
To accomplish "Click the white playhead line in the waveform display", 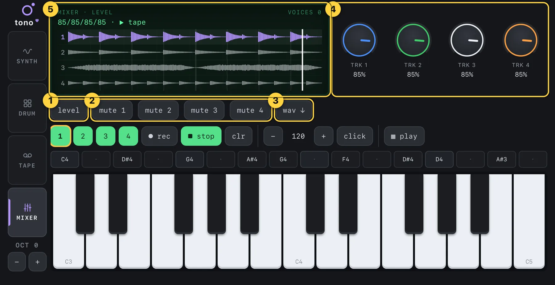I will 302,60.
